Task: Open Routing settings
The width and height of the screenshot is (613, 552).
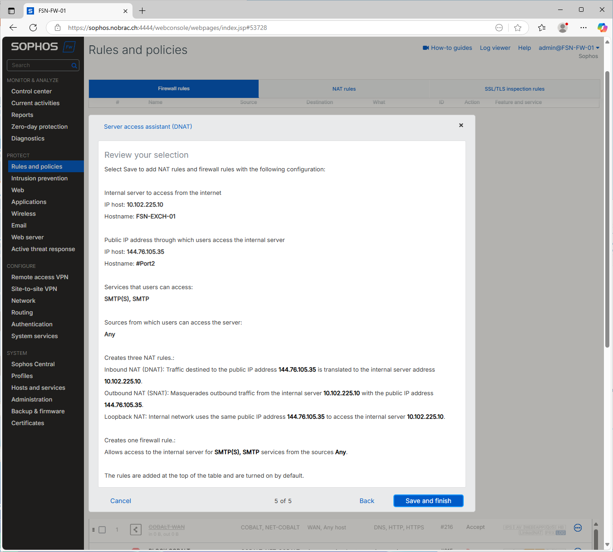Action: pos(22,312)
